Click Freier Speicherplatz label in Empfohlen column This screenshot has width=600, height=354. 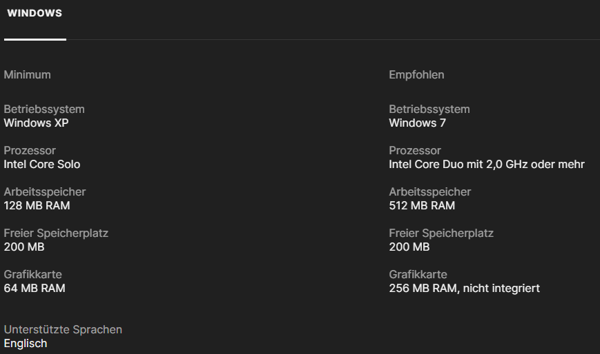pyautogui.click(x=441, y=233)
